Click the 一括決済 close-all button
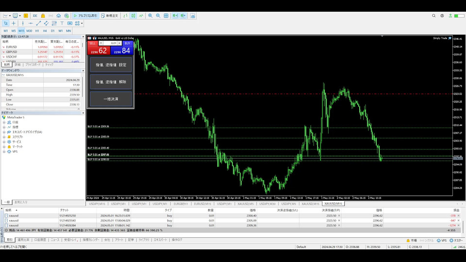Viewport: 466px width, 262px height. 111,99
